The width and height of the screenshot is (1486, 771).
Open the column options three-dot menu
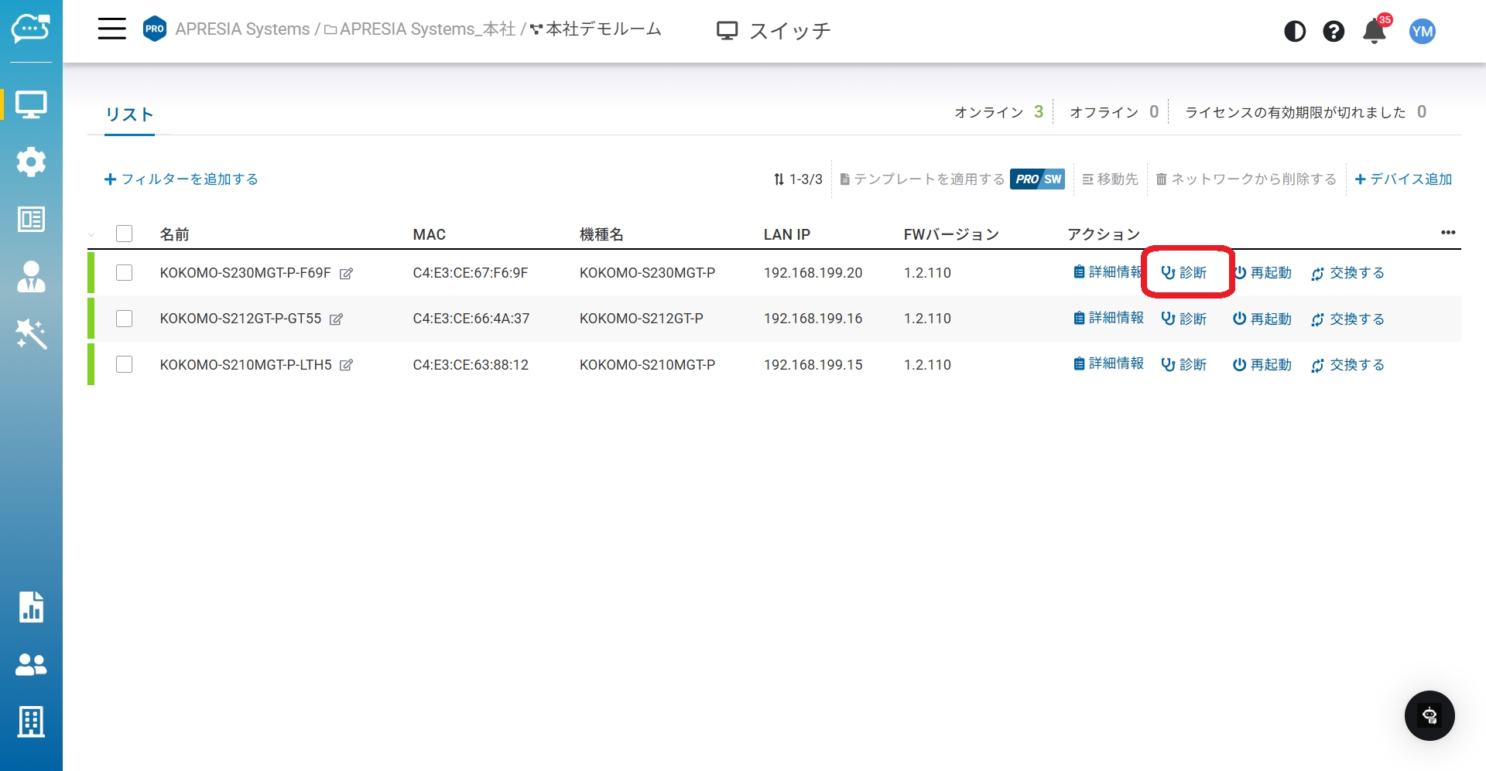1448,233
